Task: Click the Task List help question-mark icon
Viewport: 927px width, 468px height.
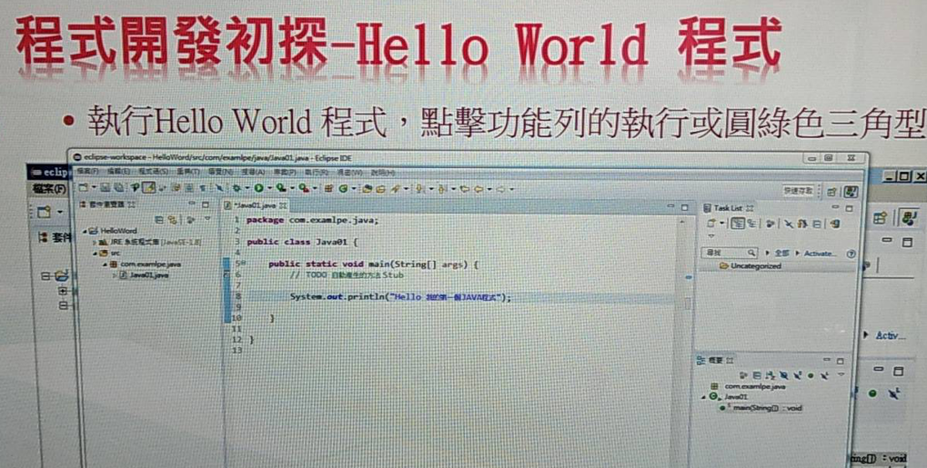Action: 851,254
